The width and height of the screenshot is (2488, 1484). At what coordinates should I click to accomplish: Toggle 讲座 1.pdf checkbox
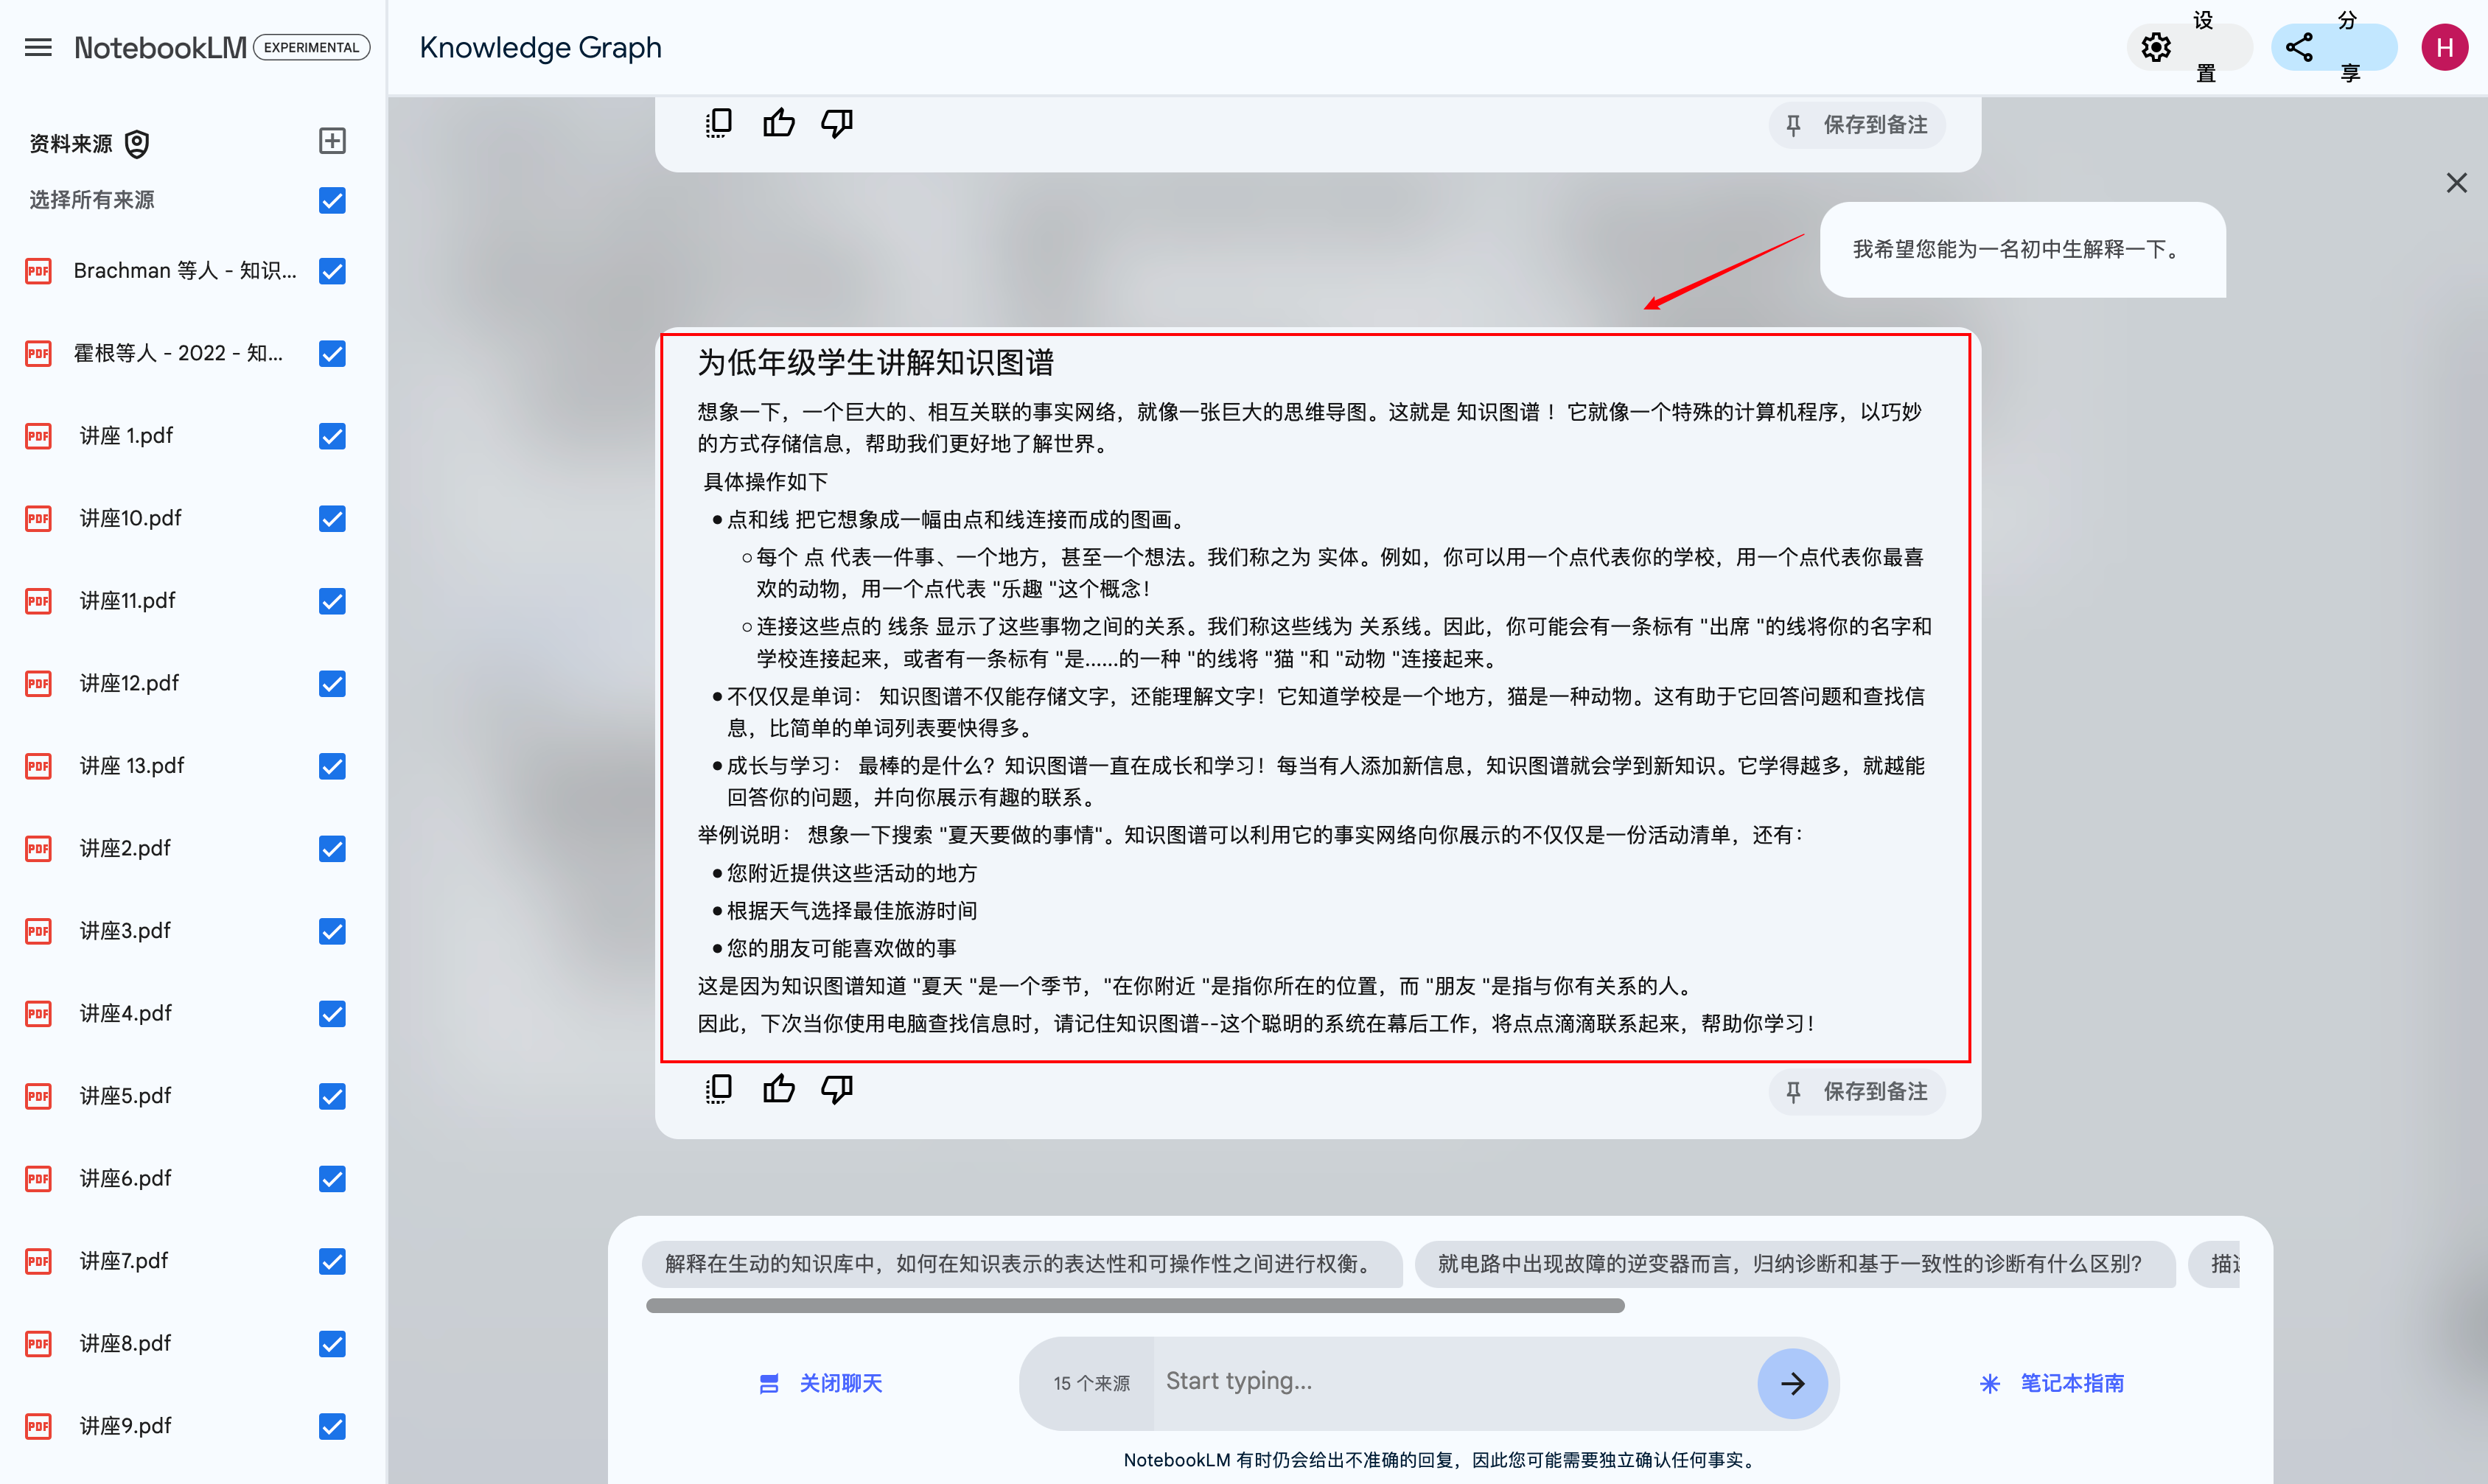[332, 436]
